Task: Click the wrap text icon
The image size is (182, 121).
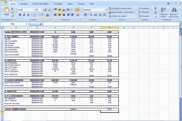Action: [x=77, y=10]
